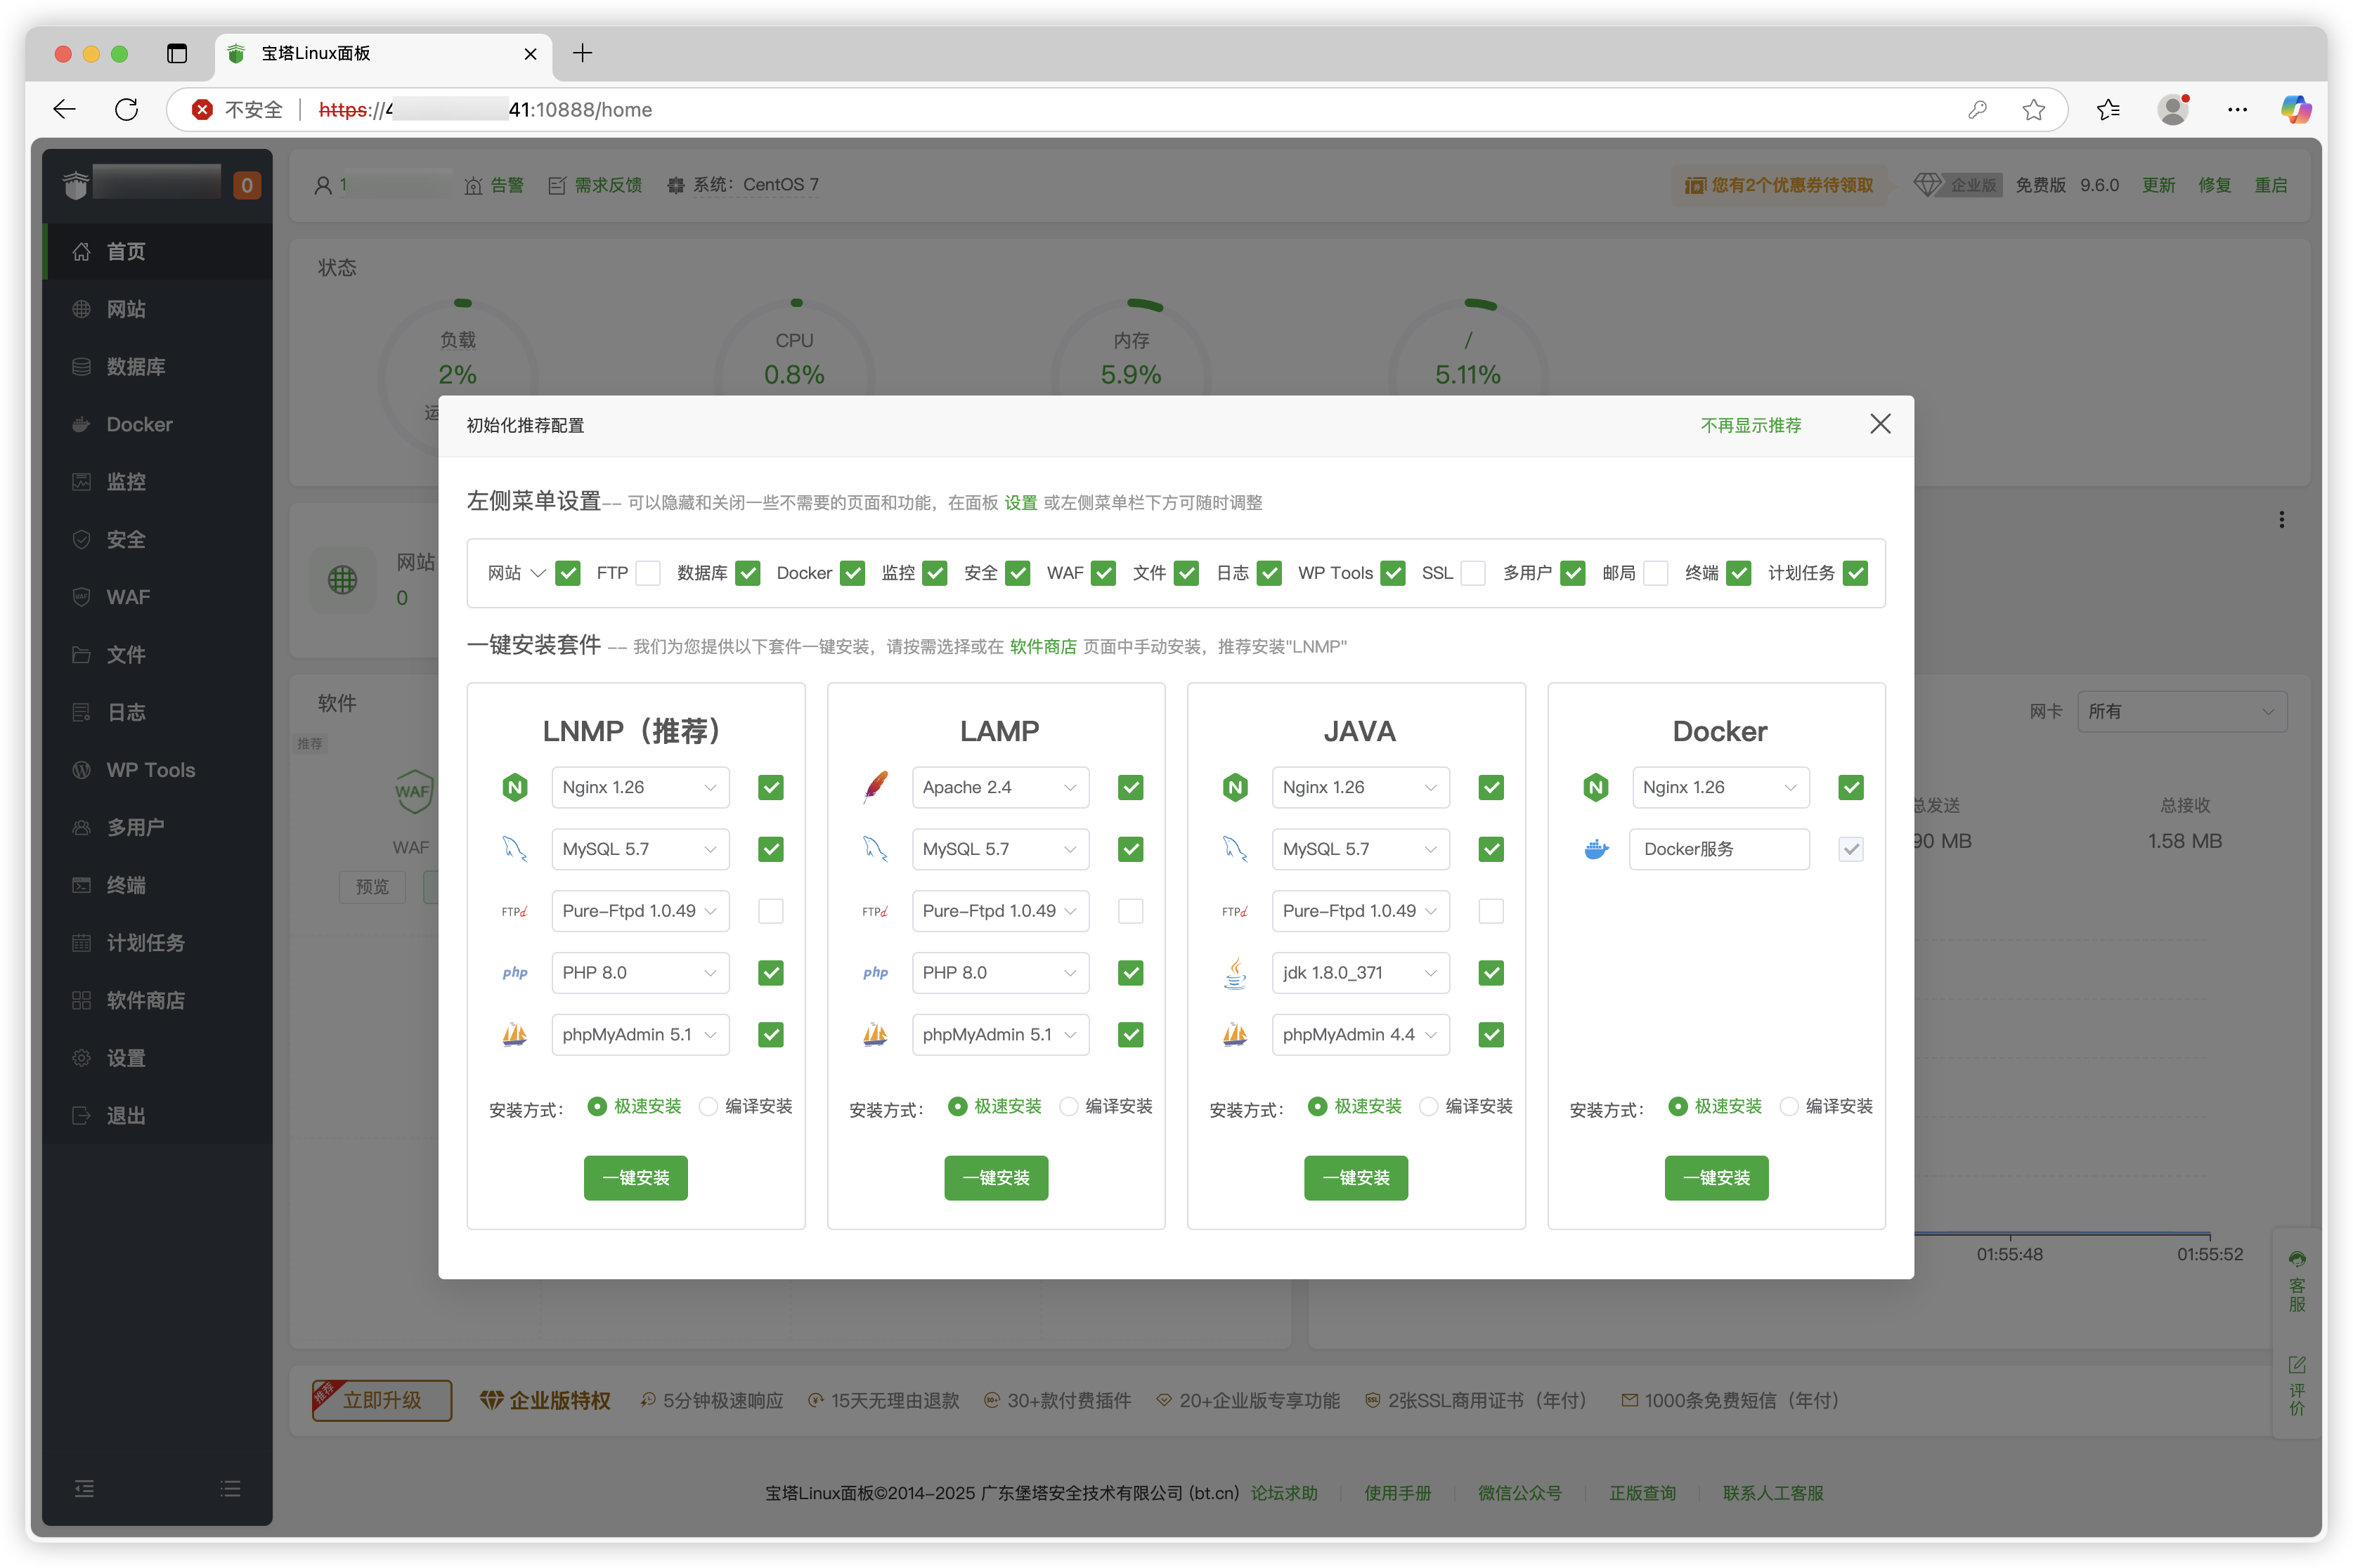Click the 不再显示推荐 link
Viewport: 2353px width, 1568px height.
[1750, 425]
